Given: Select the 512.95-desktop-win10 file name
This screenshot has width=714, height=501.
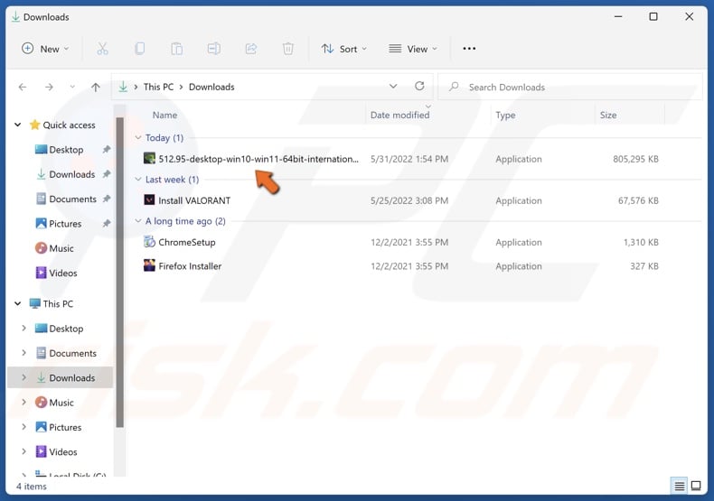Looking at the screenshot, I should [258, 159].
